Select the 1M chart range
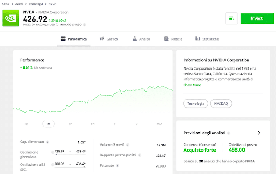The width and height of the screenshot is (276, 174). (x=71, y=123)
